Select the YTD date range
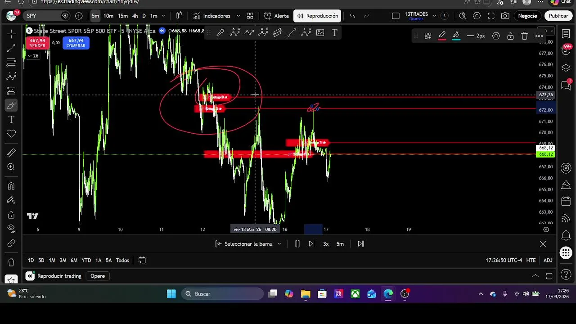Viewport: 576px width, 324px height. [86, 261]
